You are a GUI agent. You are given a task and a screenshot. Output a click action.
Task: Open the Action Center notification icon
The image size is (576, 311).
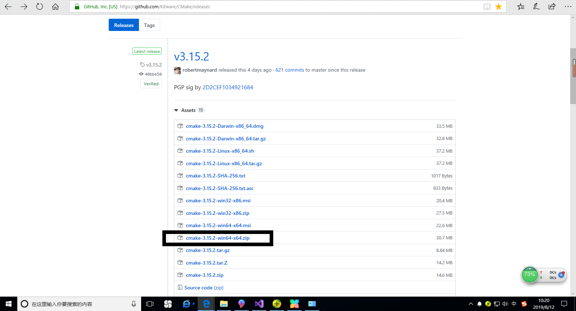click(564, 304)
